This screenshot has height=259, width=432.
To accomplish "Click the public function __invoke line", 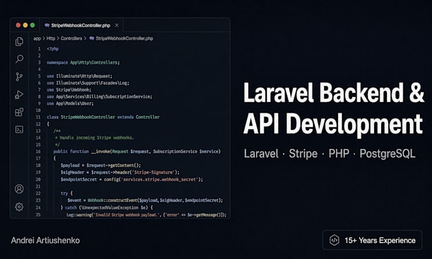I will point(137,151).
